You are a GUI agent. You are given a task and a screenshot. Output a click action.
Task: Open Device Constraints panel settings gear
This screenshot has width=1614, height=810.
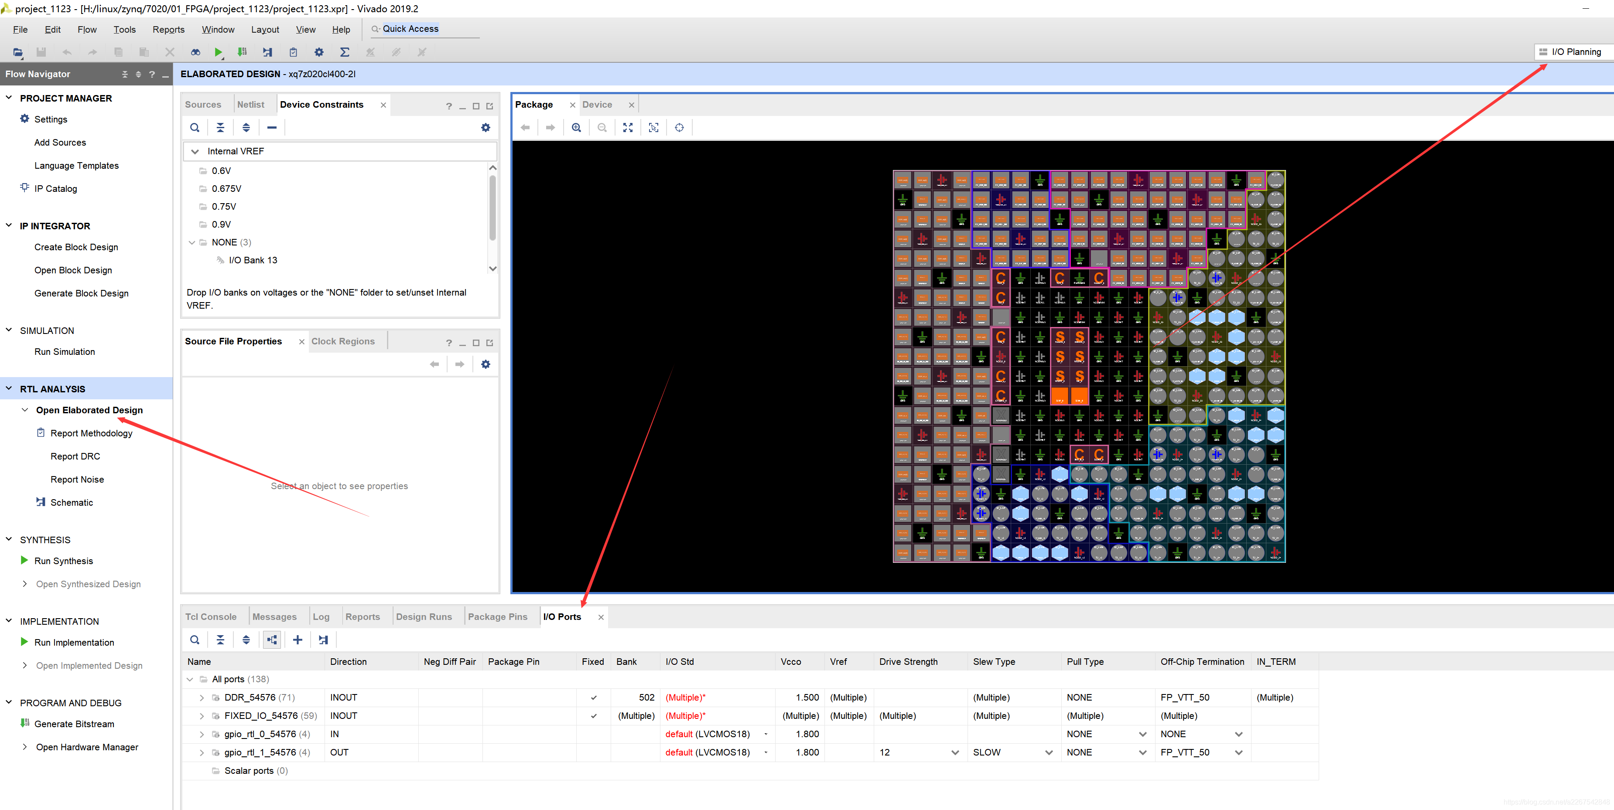(x=486, y=128)
